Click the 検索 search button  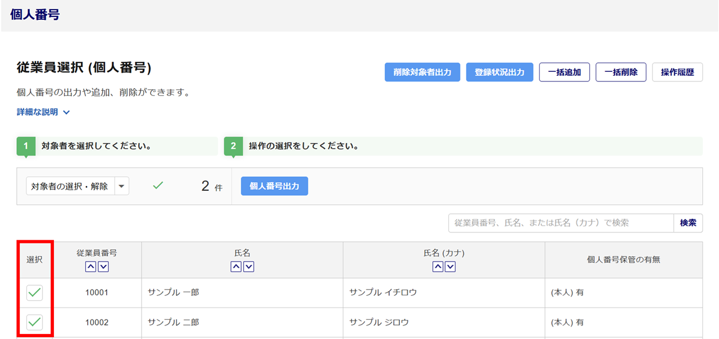point(688,223)
